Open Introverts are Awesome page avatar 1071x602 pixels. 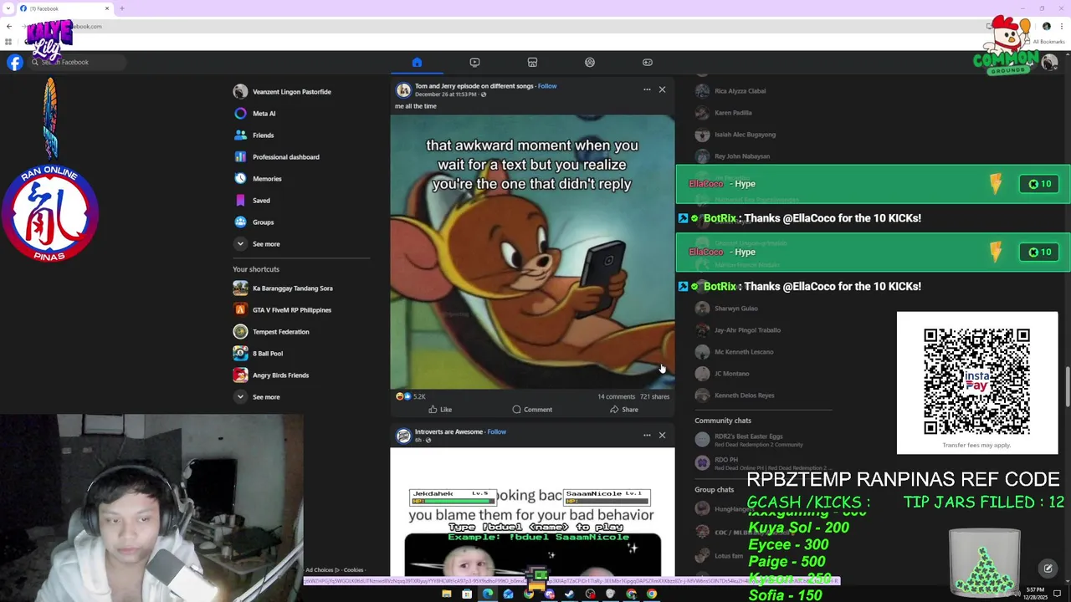[x=403, y=436]
